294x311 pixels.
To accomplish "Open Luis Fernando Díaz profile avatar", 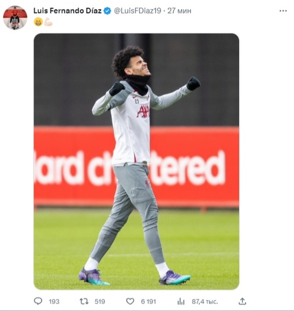I will (15, 18).
